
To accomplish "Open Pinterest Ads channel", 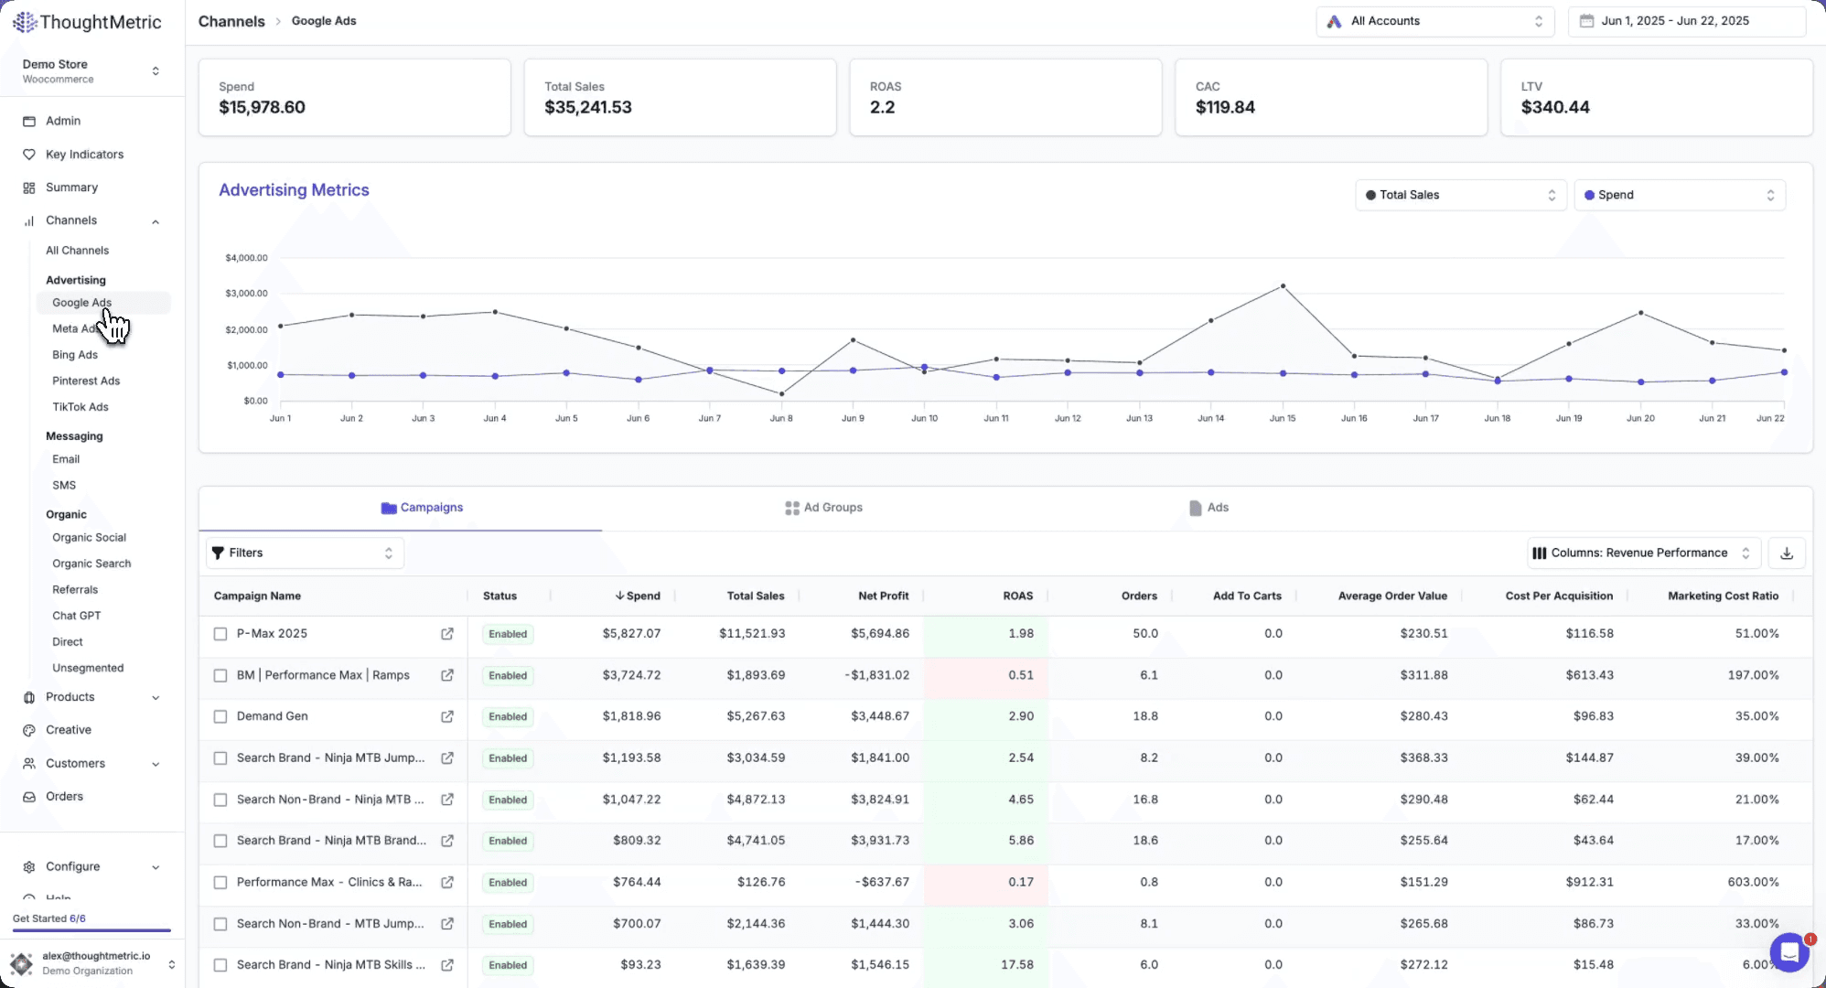I will point(86,381).
